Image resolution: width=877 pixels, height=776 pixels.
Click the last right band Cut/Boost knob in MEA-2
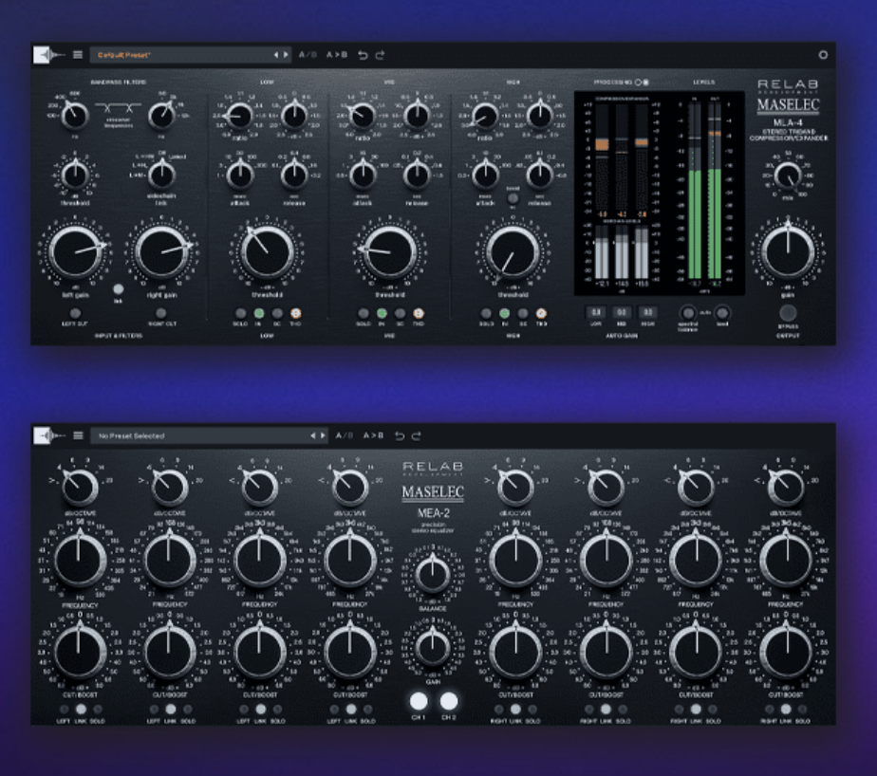(x=786, y=652)
